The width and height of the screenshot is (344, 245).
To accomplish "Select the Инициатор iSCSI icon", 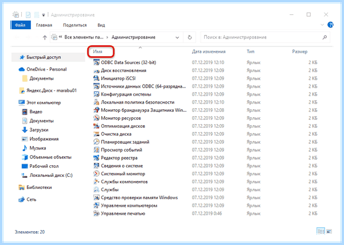I will pyautogui.click(x=96, y=78).
